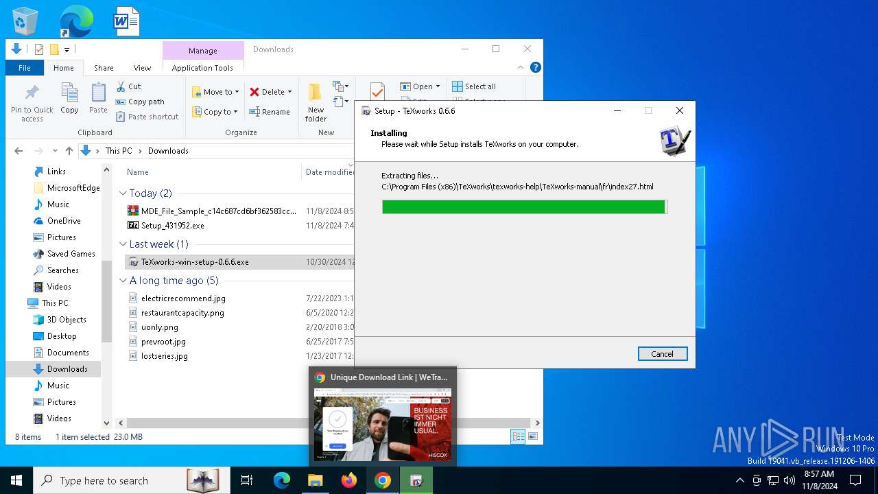Viewport: 878px width, 494px height.
Task: Click This PC in the address bar
Action: [119, 151]
